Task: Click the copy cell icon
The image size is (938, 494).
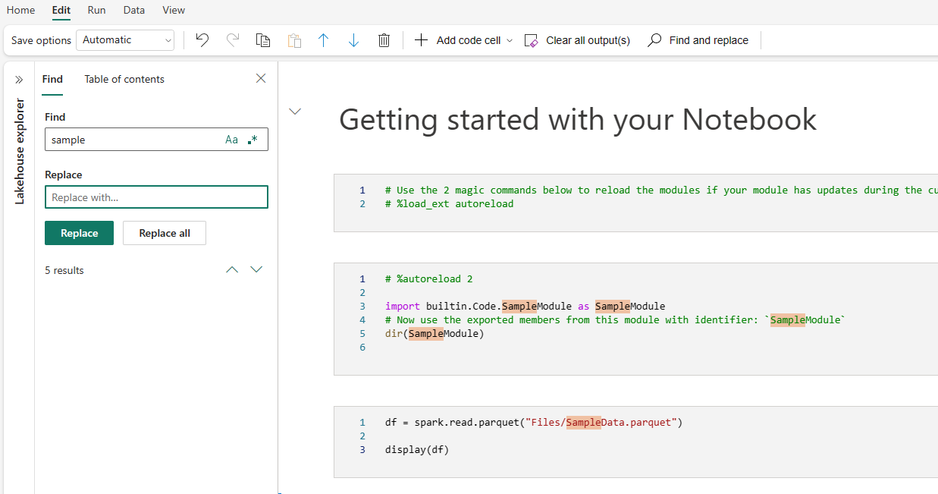Action: pyautogui.click(x=263, y=40)
